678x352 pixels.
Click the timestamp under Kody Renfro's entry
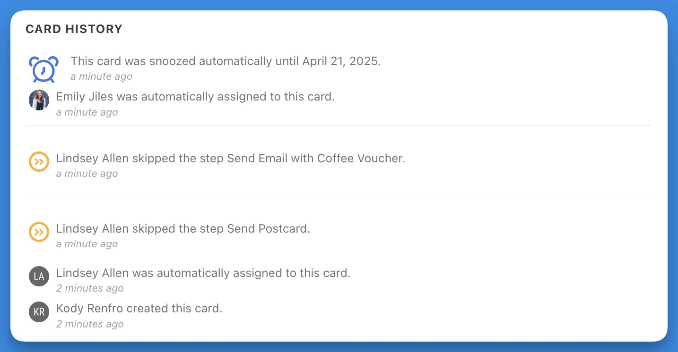coord(90,324)
